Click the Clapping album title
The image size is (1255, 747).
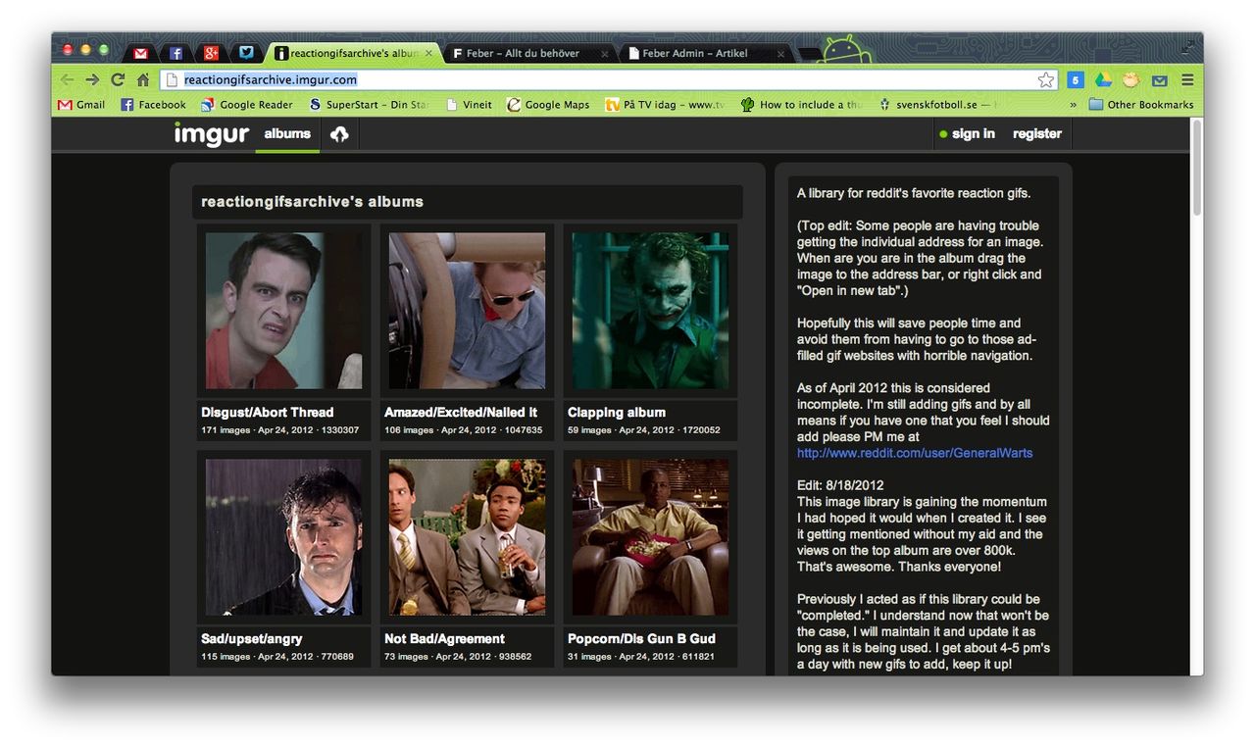click(x=617, y=413)
